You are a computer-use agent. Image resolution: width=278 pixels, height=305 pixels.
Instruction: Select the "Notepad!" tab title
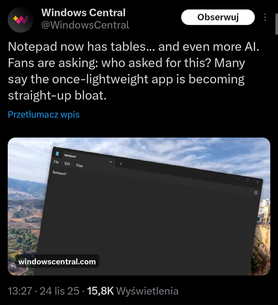[70, 156]
